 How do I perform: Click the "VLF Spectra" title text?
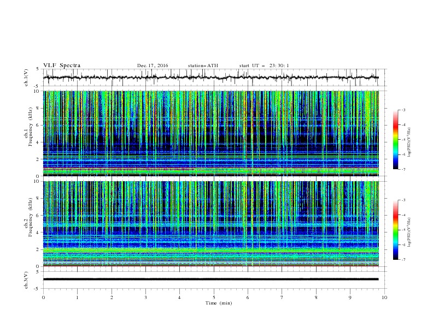coord(62,65)
